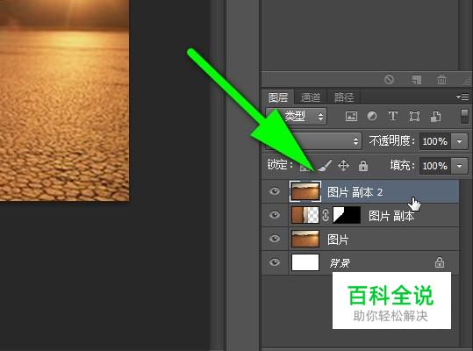Filter layers by shape type icon

[414, 117]
